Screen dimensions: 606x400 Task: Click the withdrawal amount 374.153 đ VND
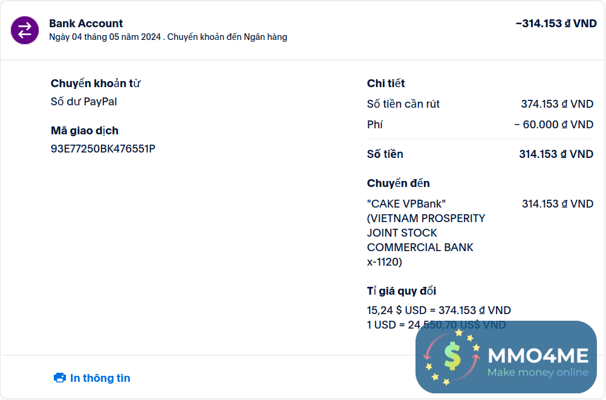tap(557, 104)
